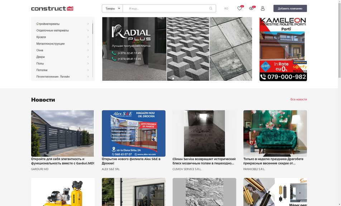Open Двери category
Screen dimensions: 341x206
click(x=40, y=57)
